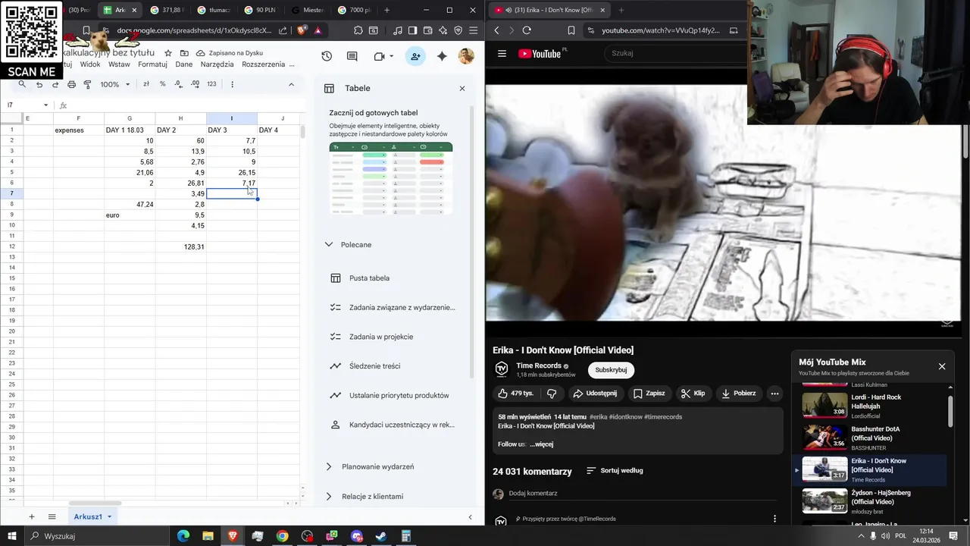Viewport: 970px width, 546px height.
Task: Undo the last action in Sheets
Action: tap(39, 84)
